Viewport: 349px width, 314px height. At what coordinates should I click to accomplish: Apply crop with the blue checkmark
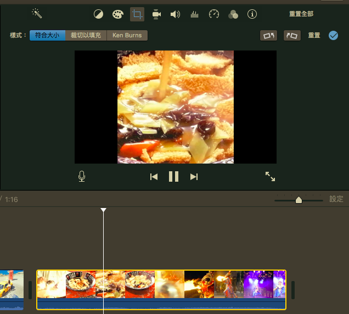coord(333,36)
